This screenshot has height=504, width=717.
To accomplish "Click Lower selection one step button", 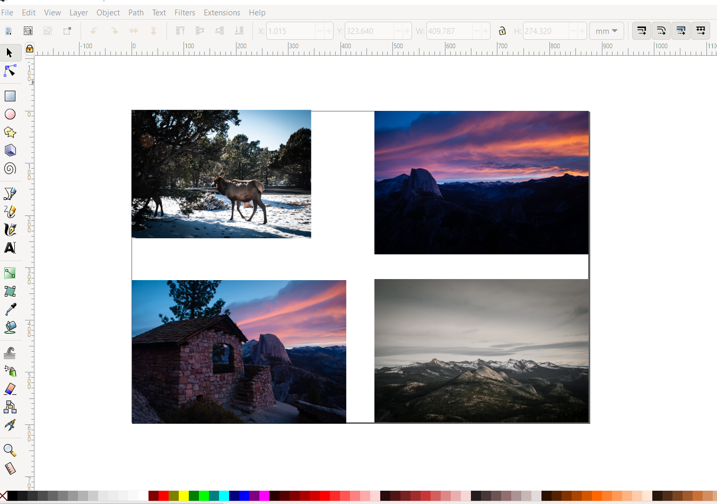I will (219, 31).
